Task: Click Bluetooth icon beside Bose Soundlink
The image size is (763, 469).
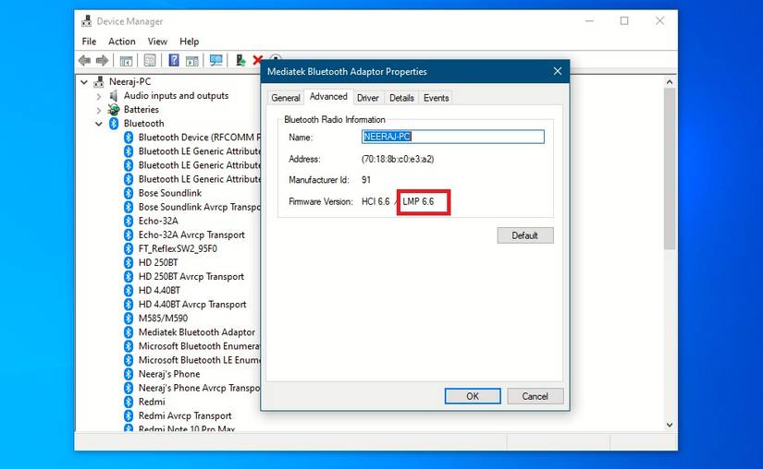Action: [x=129, y=193]
